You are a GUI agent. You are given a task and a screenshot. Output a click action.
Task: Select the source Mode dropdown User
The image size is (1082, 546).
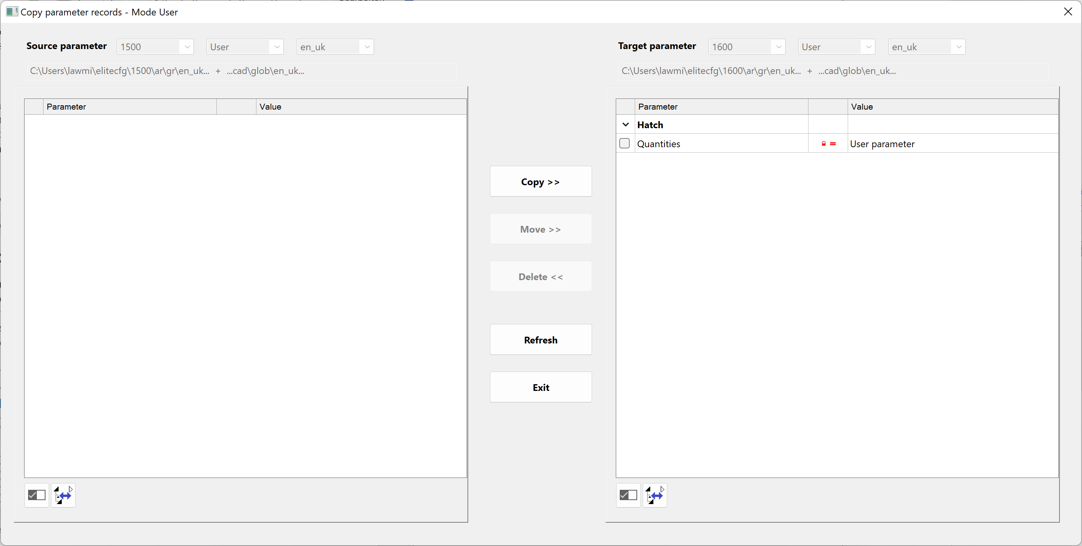coord(244,47)
